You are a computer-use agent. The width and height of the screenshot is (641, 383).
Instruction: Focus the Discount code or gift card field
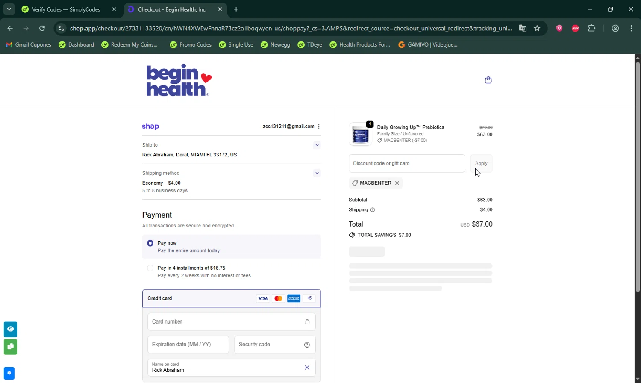pyautogui.click(x=407, y=163)
